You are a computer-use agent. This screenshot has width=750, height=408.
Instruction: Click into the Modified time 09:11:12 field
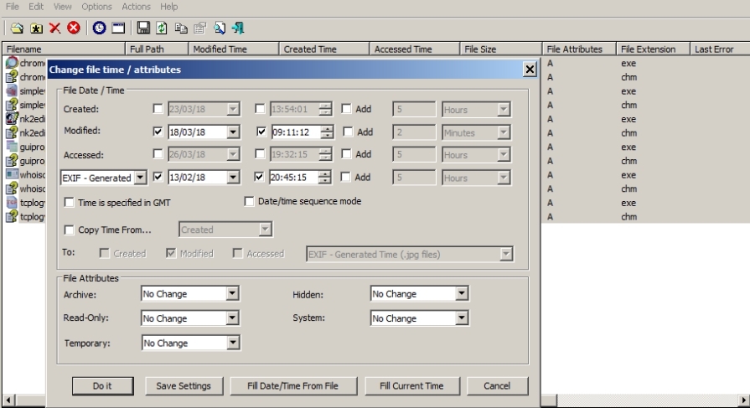click(x=296, y=132)
